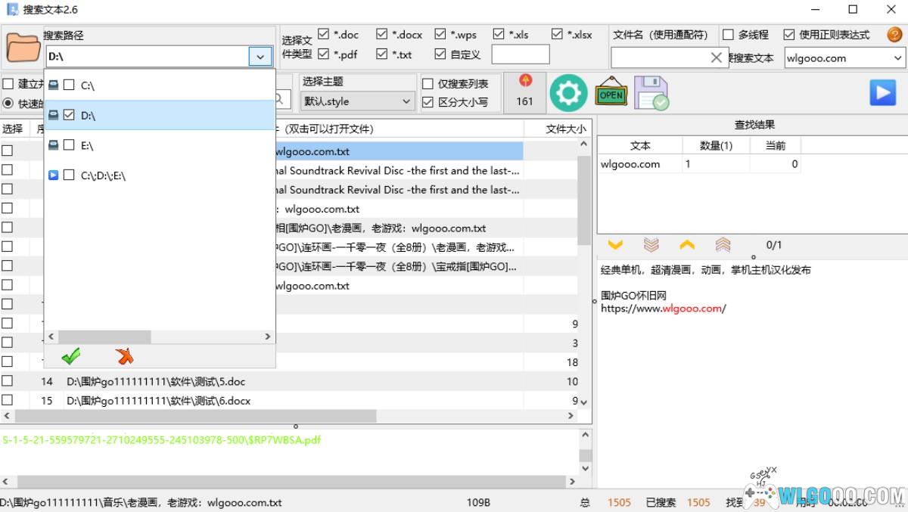Click the 文件大小 column header
908x512 pixels.
(565, 129)
